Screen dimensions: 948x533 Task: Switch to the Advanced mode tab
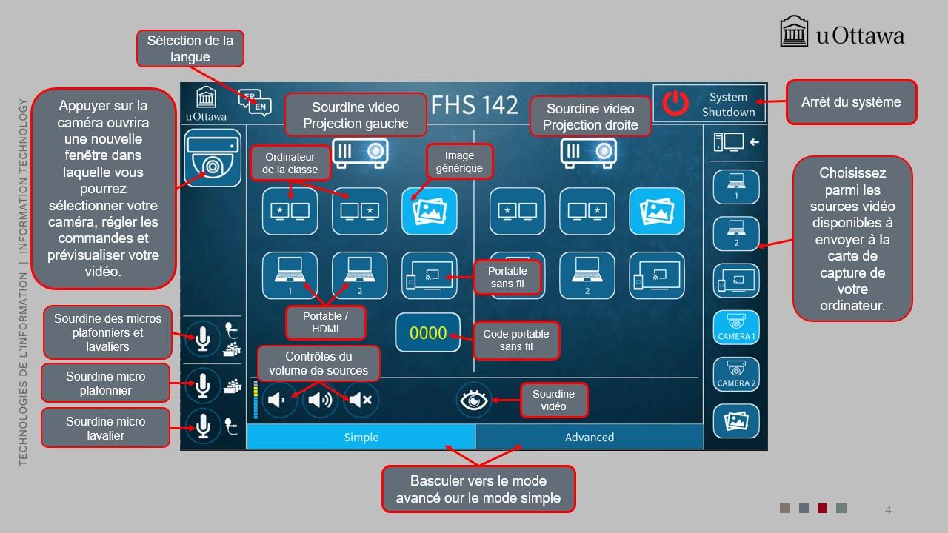(589, 437)
